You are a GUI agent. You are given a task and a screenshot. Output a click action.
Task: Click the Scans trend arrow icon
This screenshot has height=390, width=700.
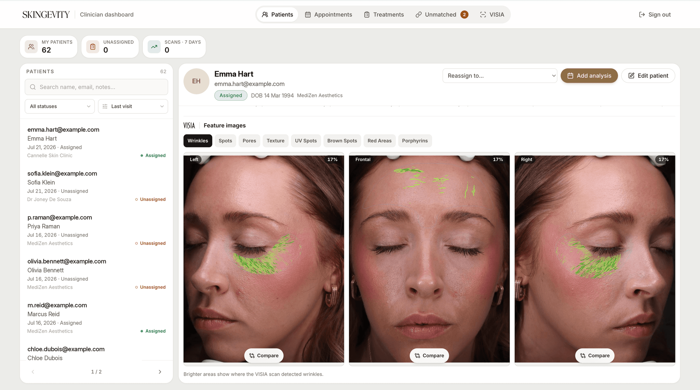coord(154,46)
